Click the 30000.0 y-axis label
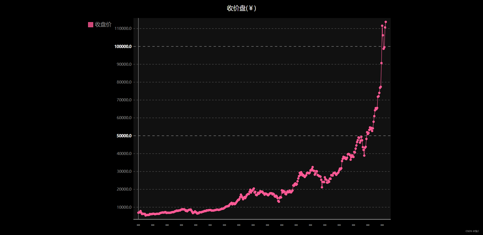 click(124, 171)
